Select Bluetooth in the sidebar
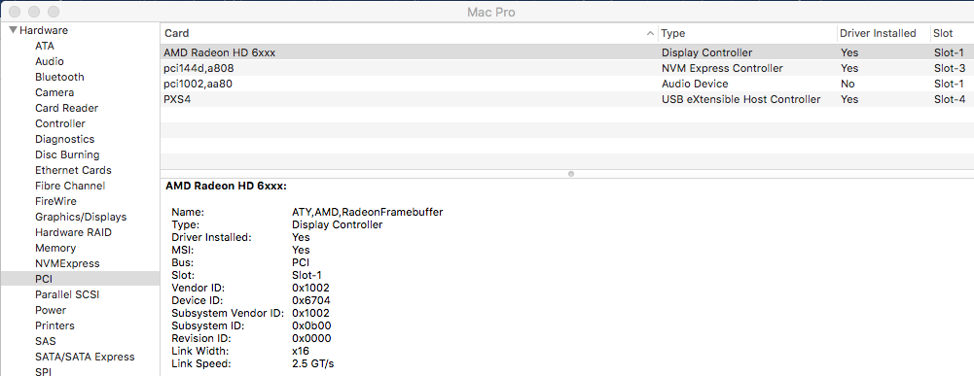 point(59,77)
